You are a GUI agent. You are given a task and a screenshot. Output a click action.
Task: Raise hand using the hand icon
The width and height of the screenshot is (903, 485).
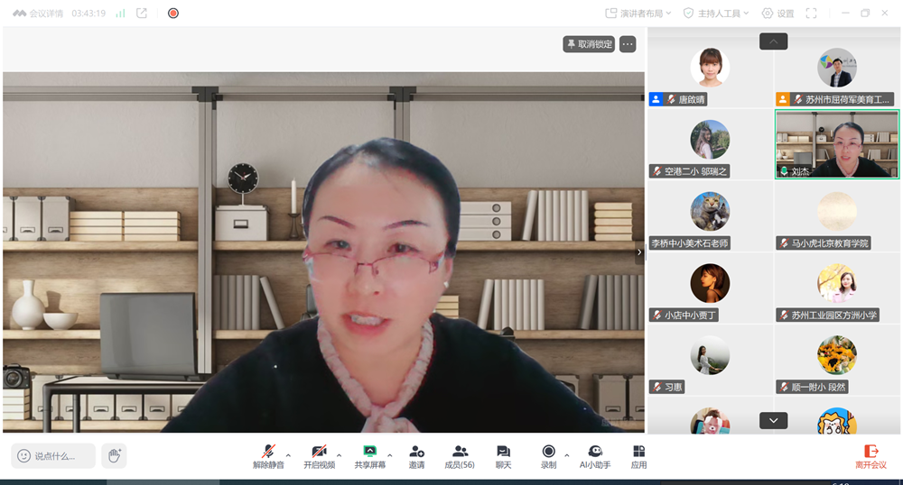pos(114,456)
